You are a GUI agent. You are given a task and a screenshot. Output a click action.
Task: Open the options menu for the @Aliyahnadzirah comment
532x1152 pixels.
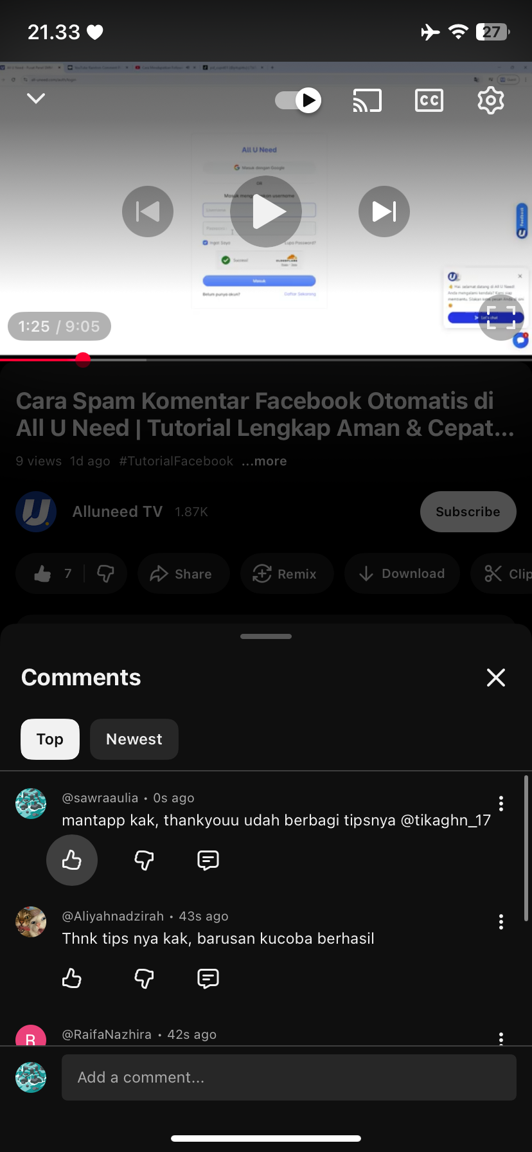501,922
